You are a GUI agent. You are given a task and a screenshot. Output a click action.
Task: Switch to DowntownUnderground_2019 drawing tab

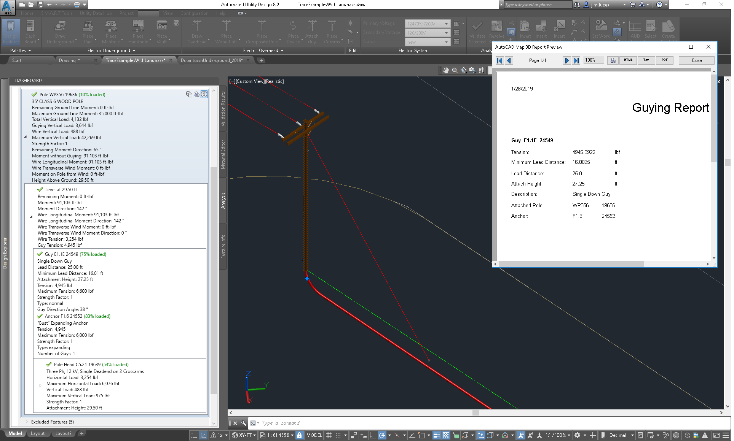tap(211, 60)
